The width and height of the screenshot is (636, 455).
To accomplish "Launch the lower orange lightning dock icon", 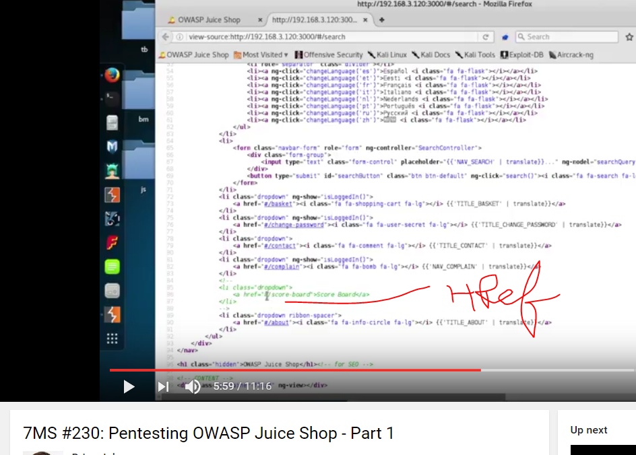I will pos(112,314).
